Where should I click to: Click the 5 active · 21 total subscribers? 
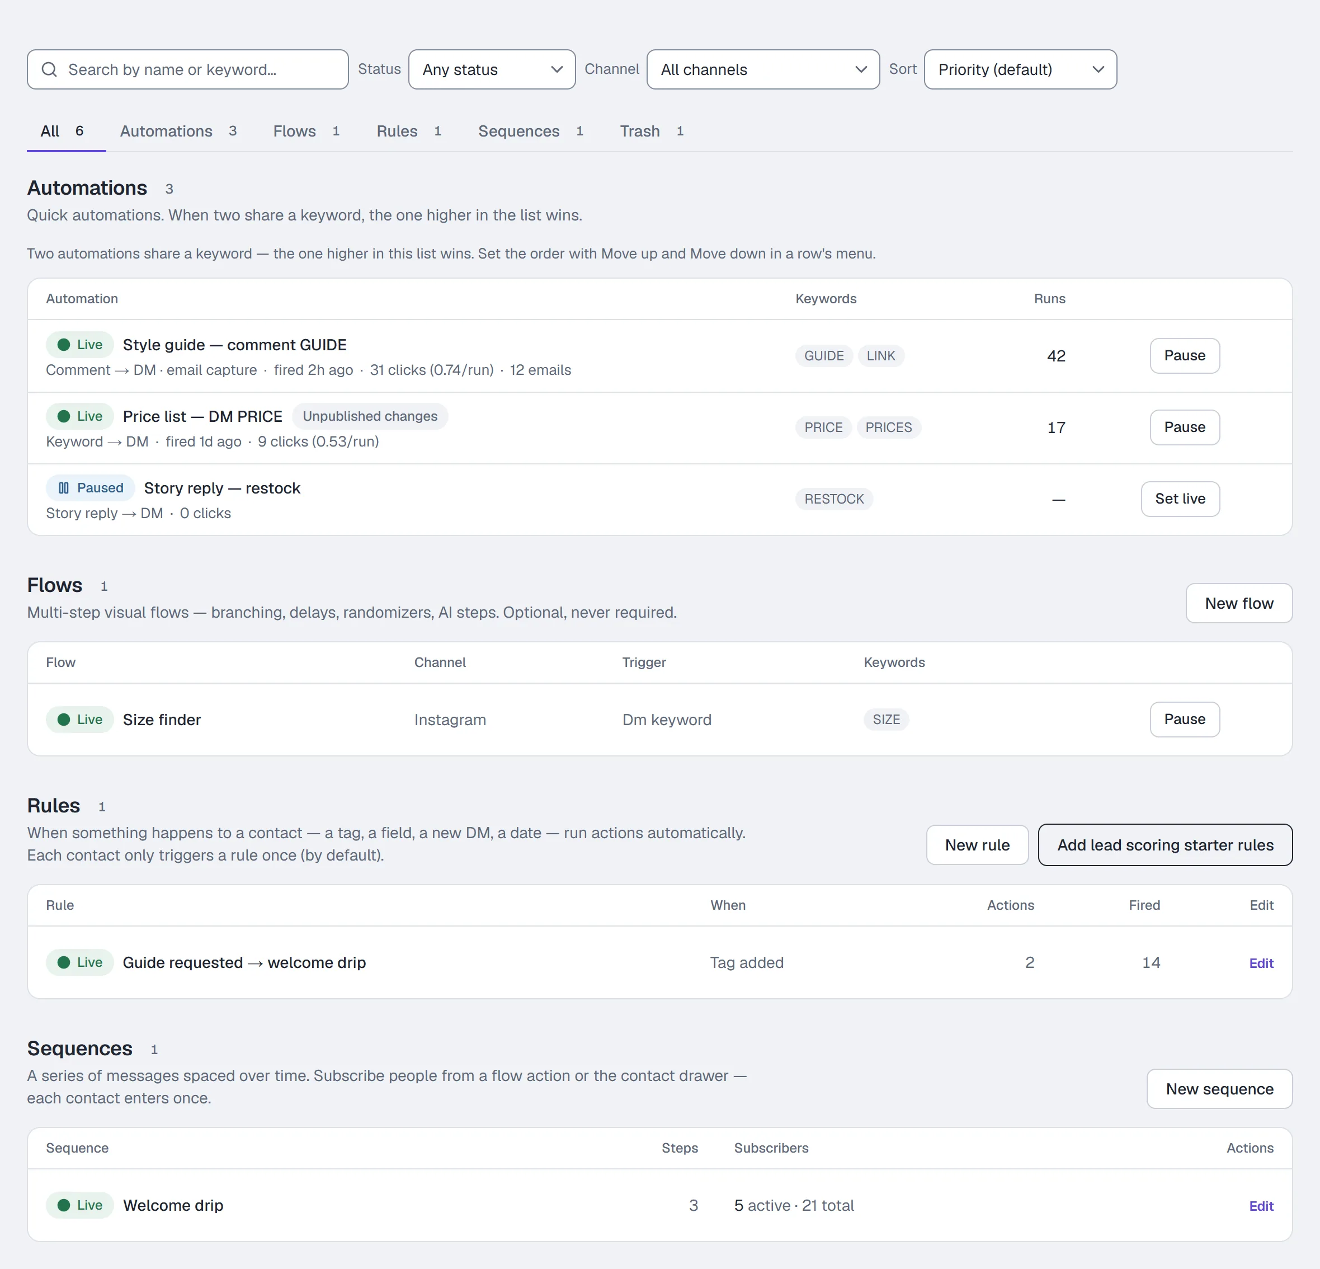click(794, 1206)
